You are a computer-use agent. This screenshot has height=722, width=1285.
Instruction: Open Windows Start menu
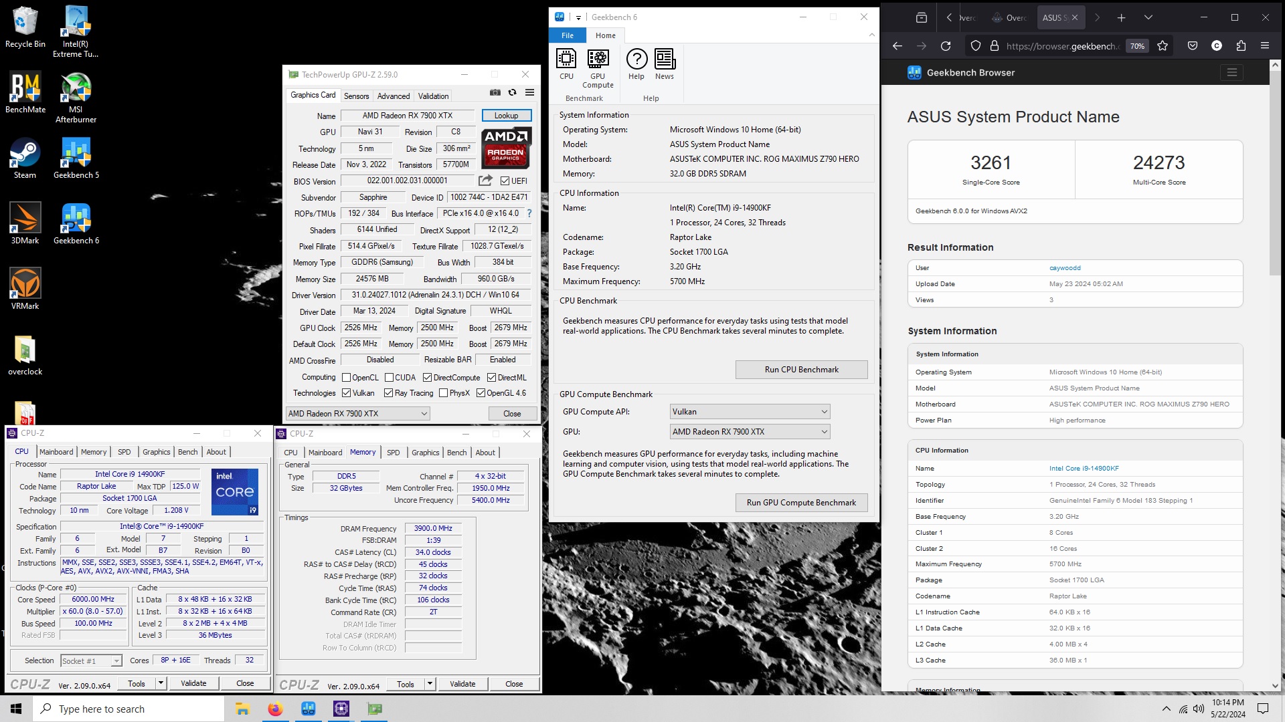16,709
